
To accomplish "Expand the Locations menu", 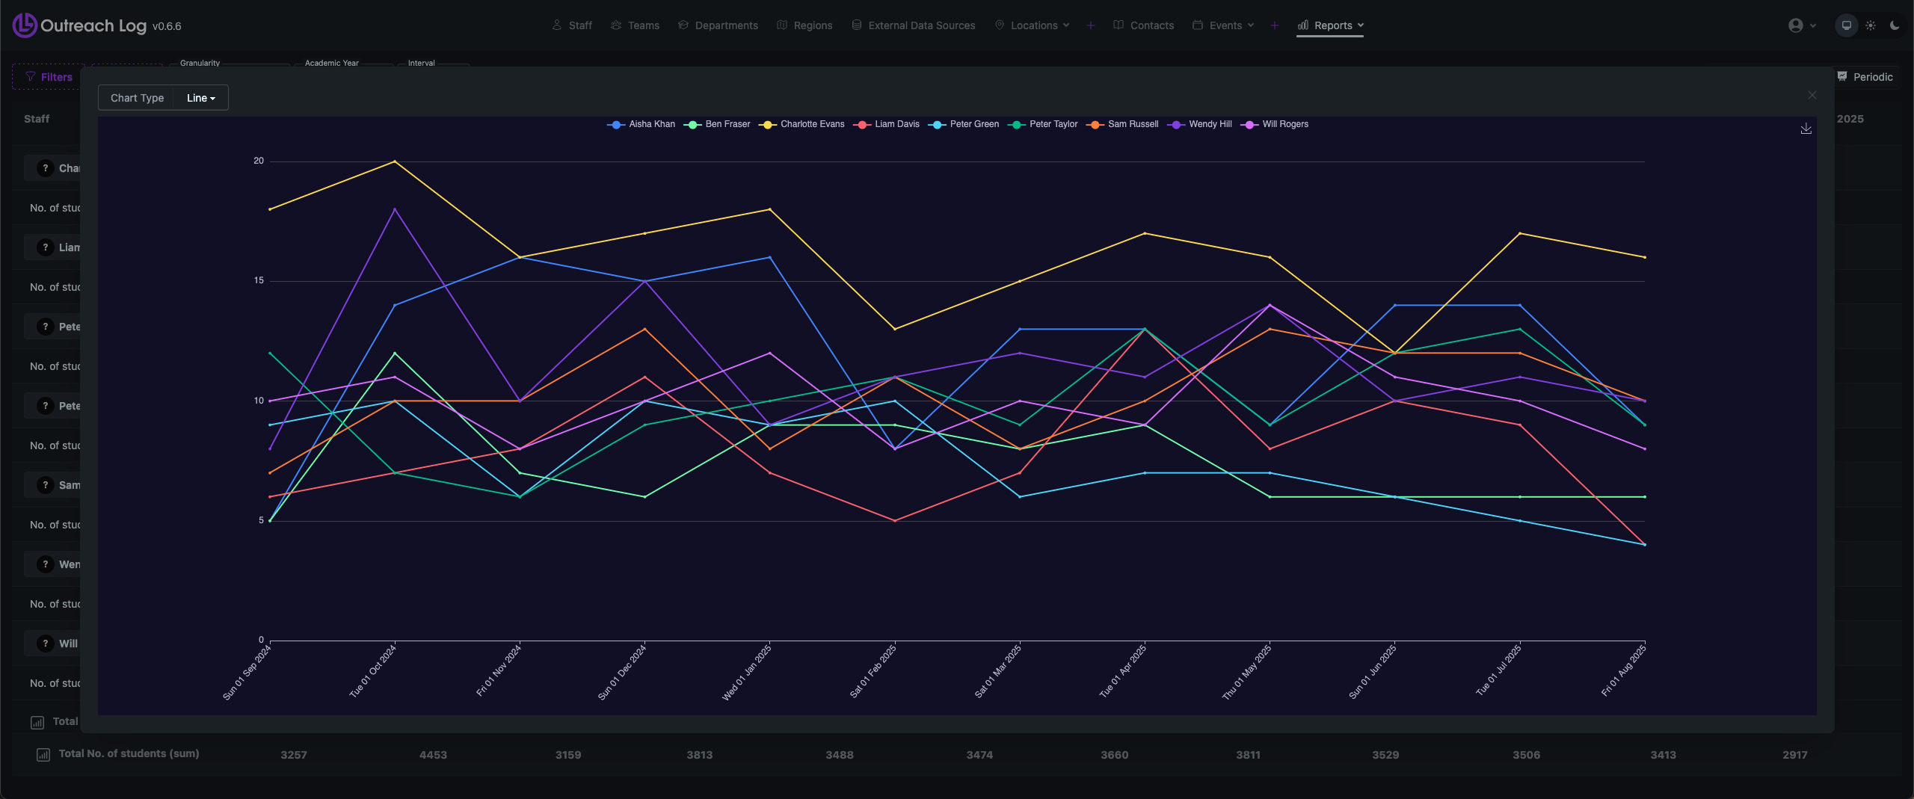I will [x=1033, y=25].
